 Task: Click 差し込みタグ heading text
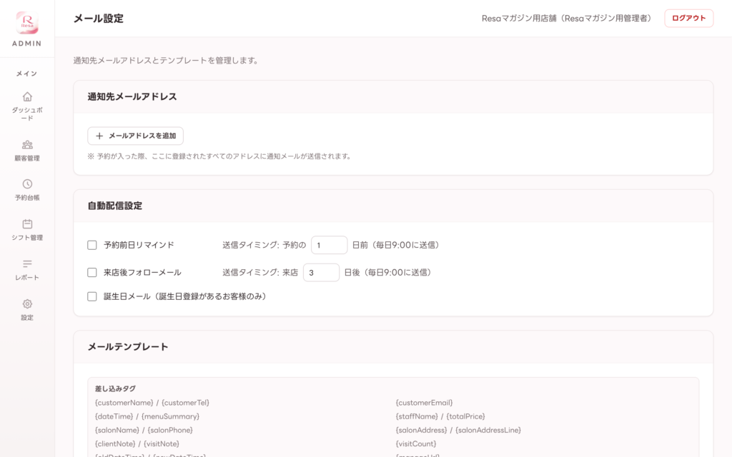click(x=115, y=388)
